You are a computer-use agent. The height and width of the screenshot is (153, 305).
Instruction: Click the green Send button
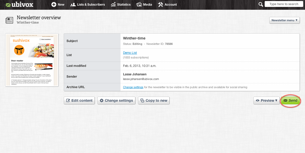tap(291, 100)
